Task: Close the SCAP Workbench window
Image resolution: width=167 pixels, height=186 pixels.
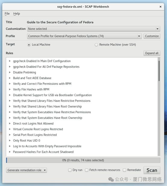Action: [160, 7]
